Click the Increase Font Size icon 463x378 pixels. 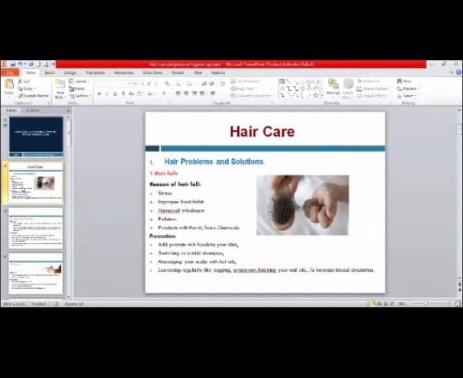(150, 84)
